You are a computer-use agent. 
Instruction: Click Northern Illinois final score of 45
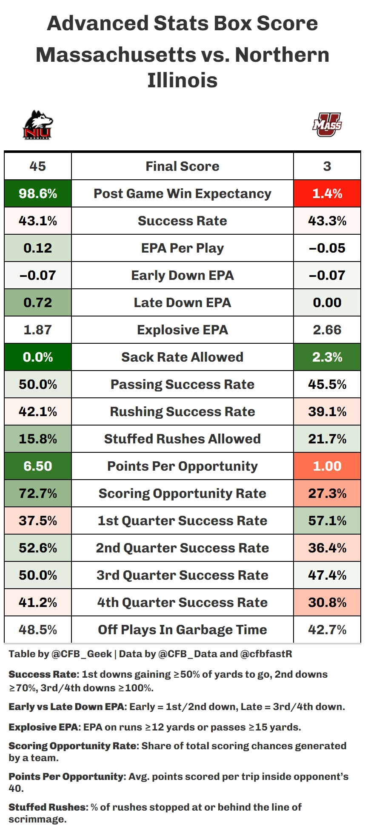(x=38, y=166)
